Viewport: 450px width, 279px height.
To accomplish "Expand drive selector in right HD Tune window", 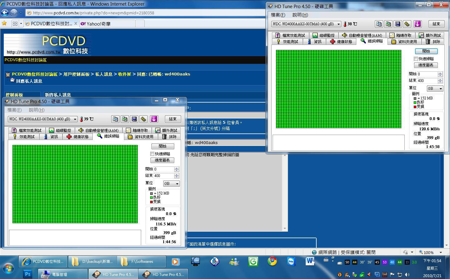I will pos(339,24).
